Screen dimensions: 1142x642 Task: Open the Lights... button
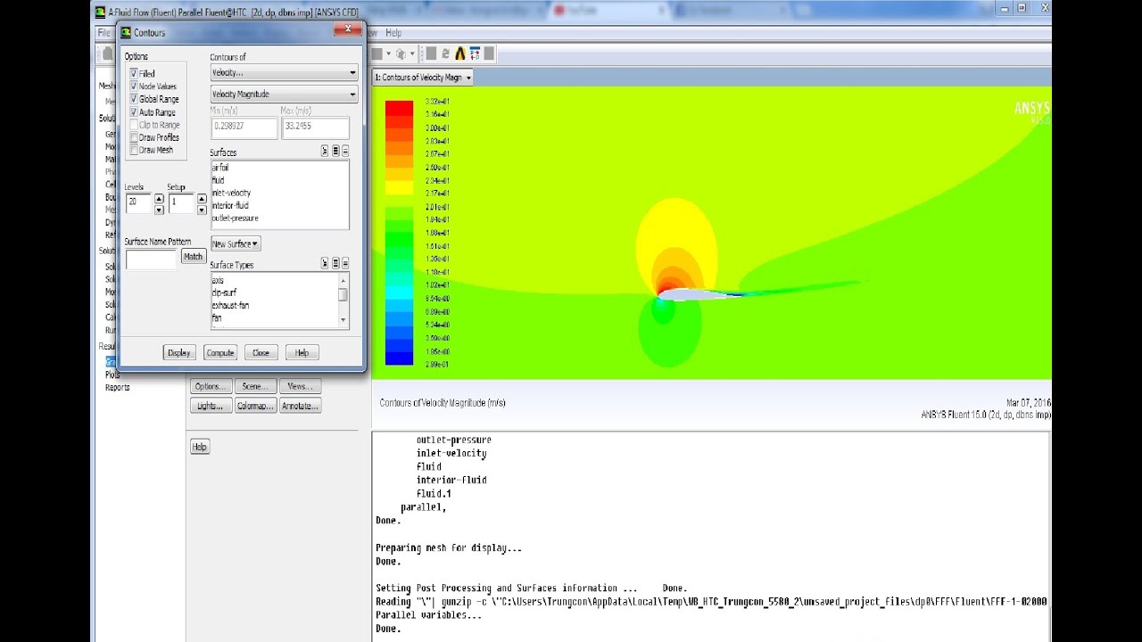click(211, 406)
